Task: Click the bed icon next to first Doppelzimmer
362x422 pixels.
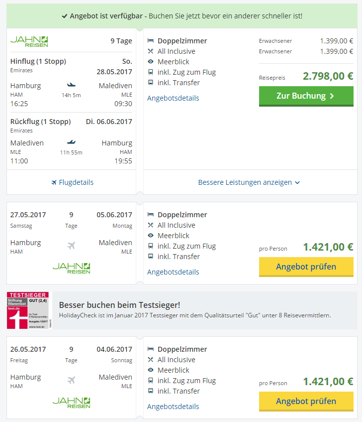Action: (151, 41)
